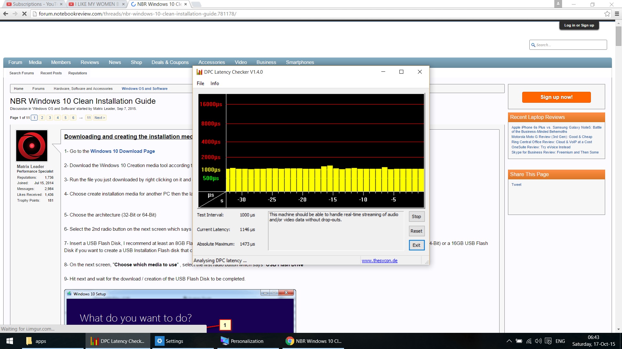Open Chrome hamburger menu
Screen dimensions: 622x349
click(x=617, y=14)
